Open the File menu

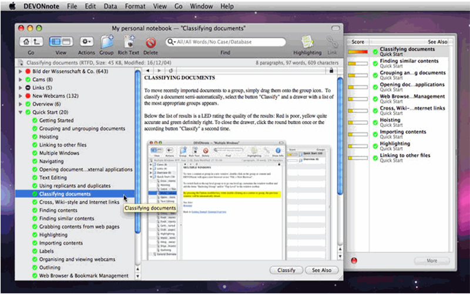[x=72, y=6]
